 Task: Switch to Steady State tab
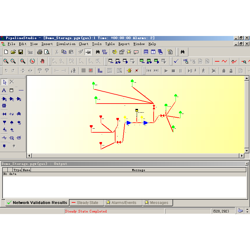coord(87,203)
